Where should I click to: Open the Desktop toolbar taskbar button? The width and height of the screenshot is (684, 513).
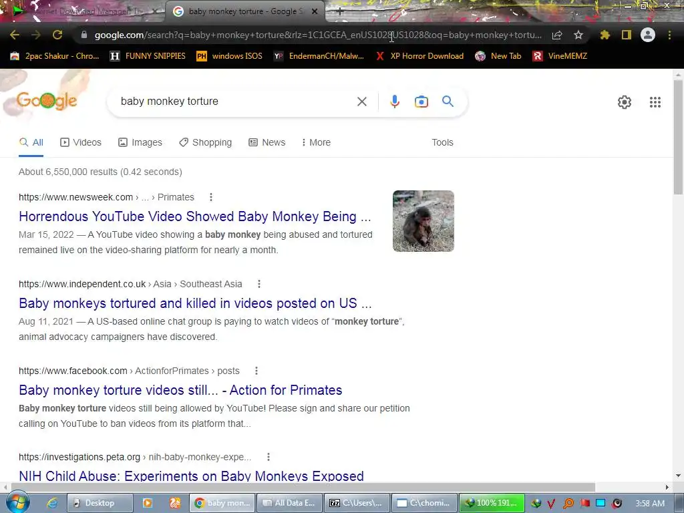pos(100,503)
